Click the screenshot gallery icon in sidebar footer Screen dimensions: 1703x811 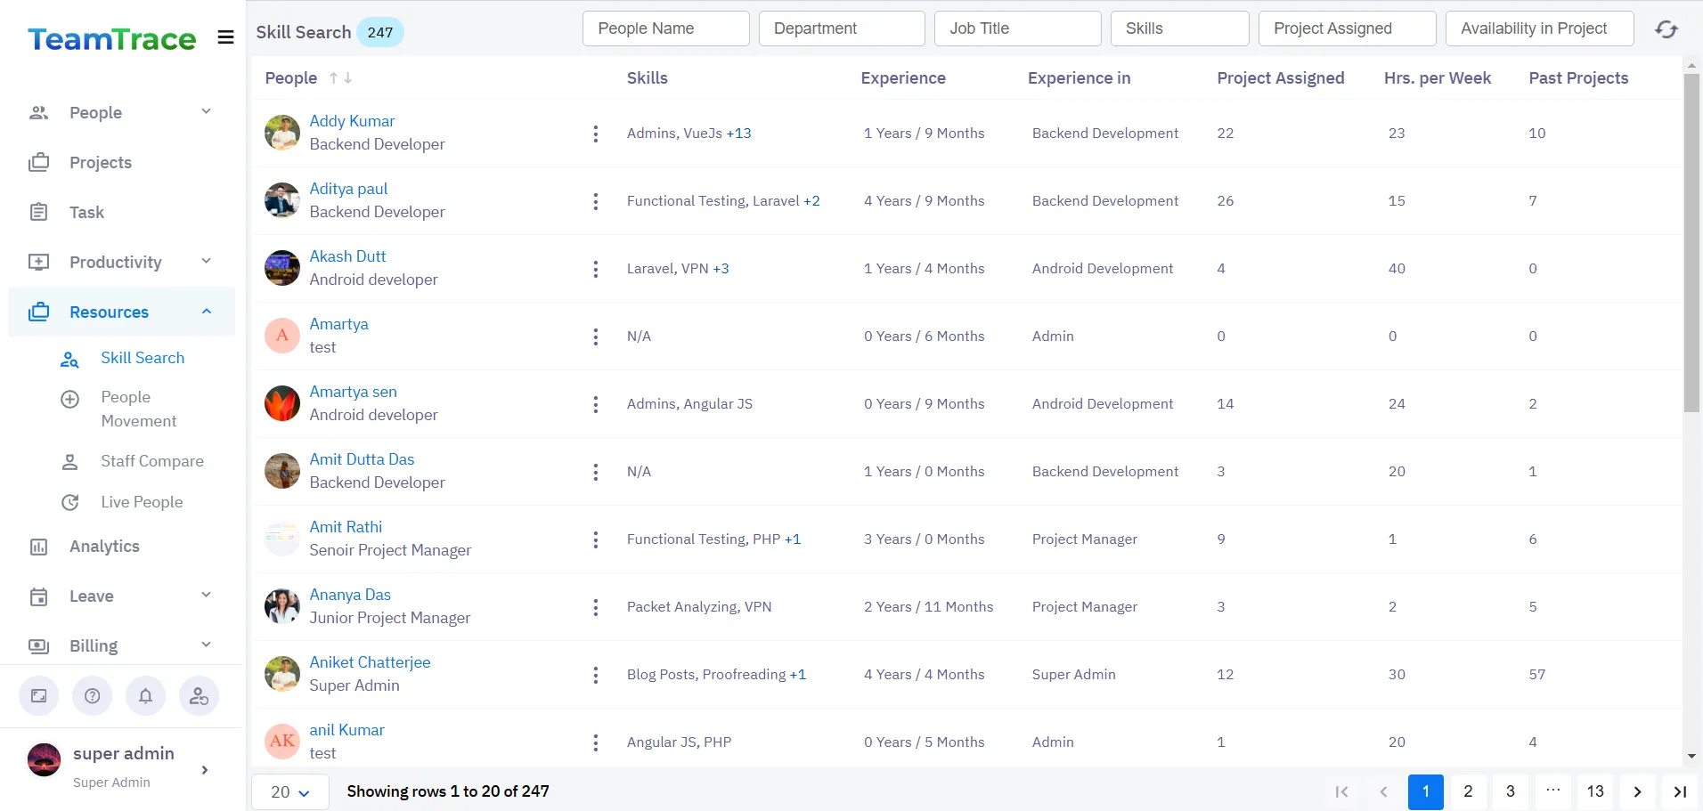pyautogui.click(x=39, y=696)
